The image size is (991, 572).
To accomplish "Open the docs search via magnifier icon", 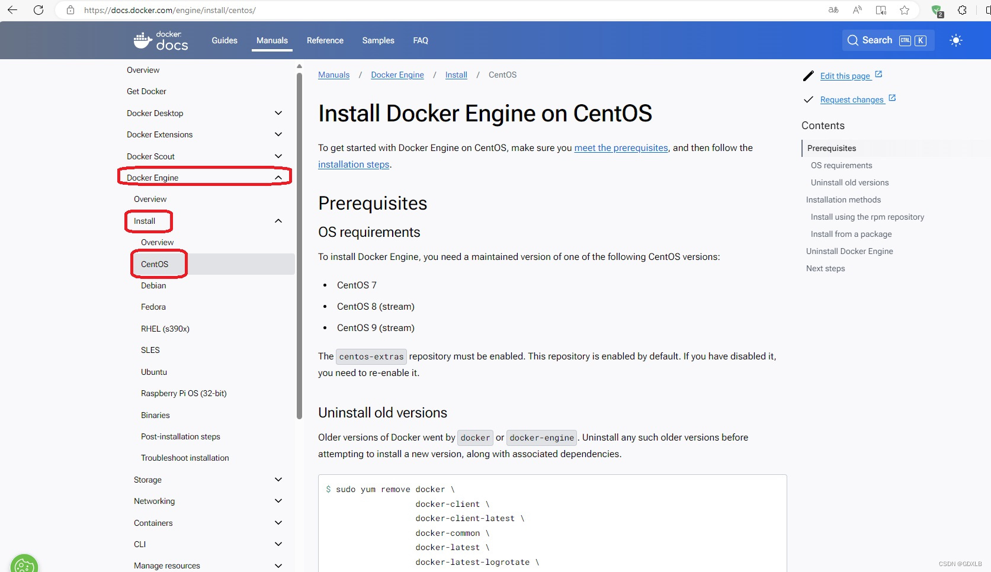I will click(x=853, y=40).
